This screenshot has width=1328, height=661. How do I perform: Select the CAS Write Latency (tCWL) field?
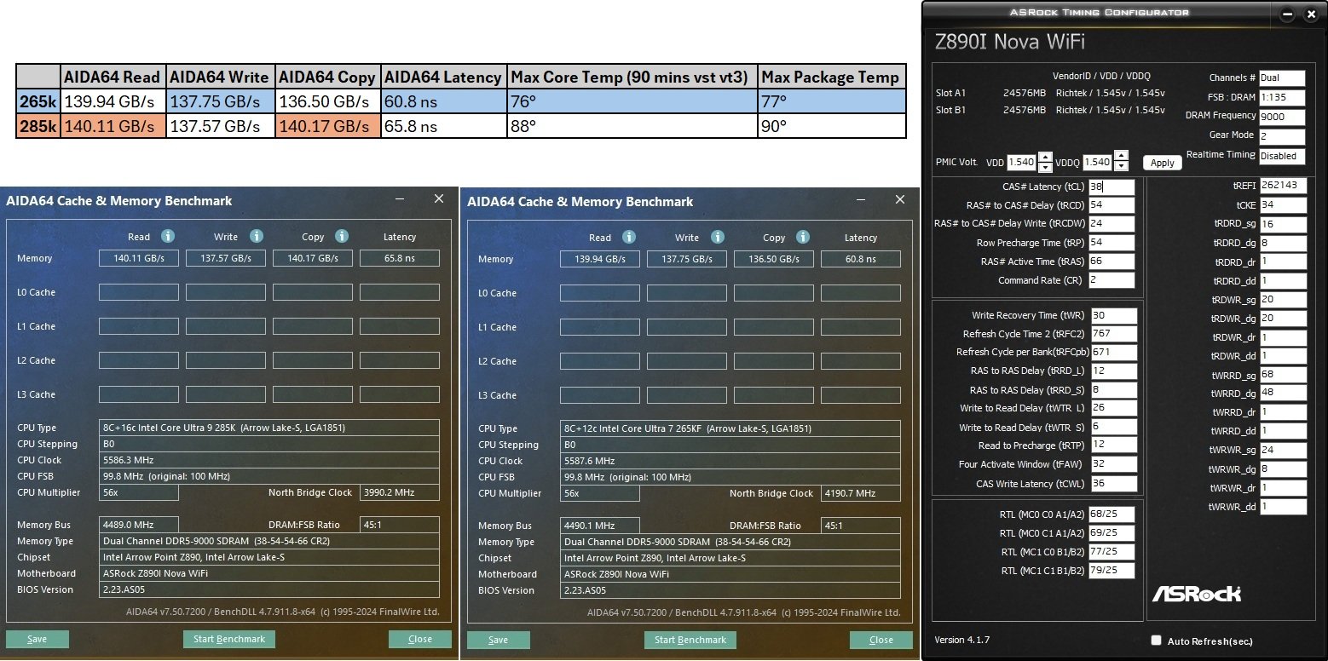click(x=1114, y=484)
